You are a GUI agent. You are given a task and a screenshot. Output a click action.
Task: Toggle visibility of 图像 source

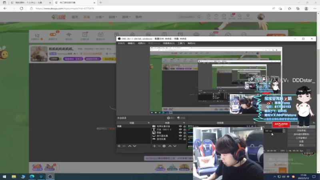(x=180, y=133)
